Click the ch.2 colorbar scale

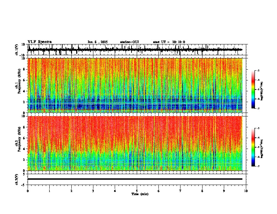[253, 147]
